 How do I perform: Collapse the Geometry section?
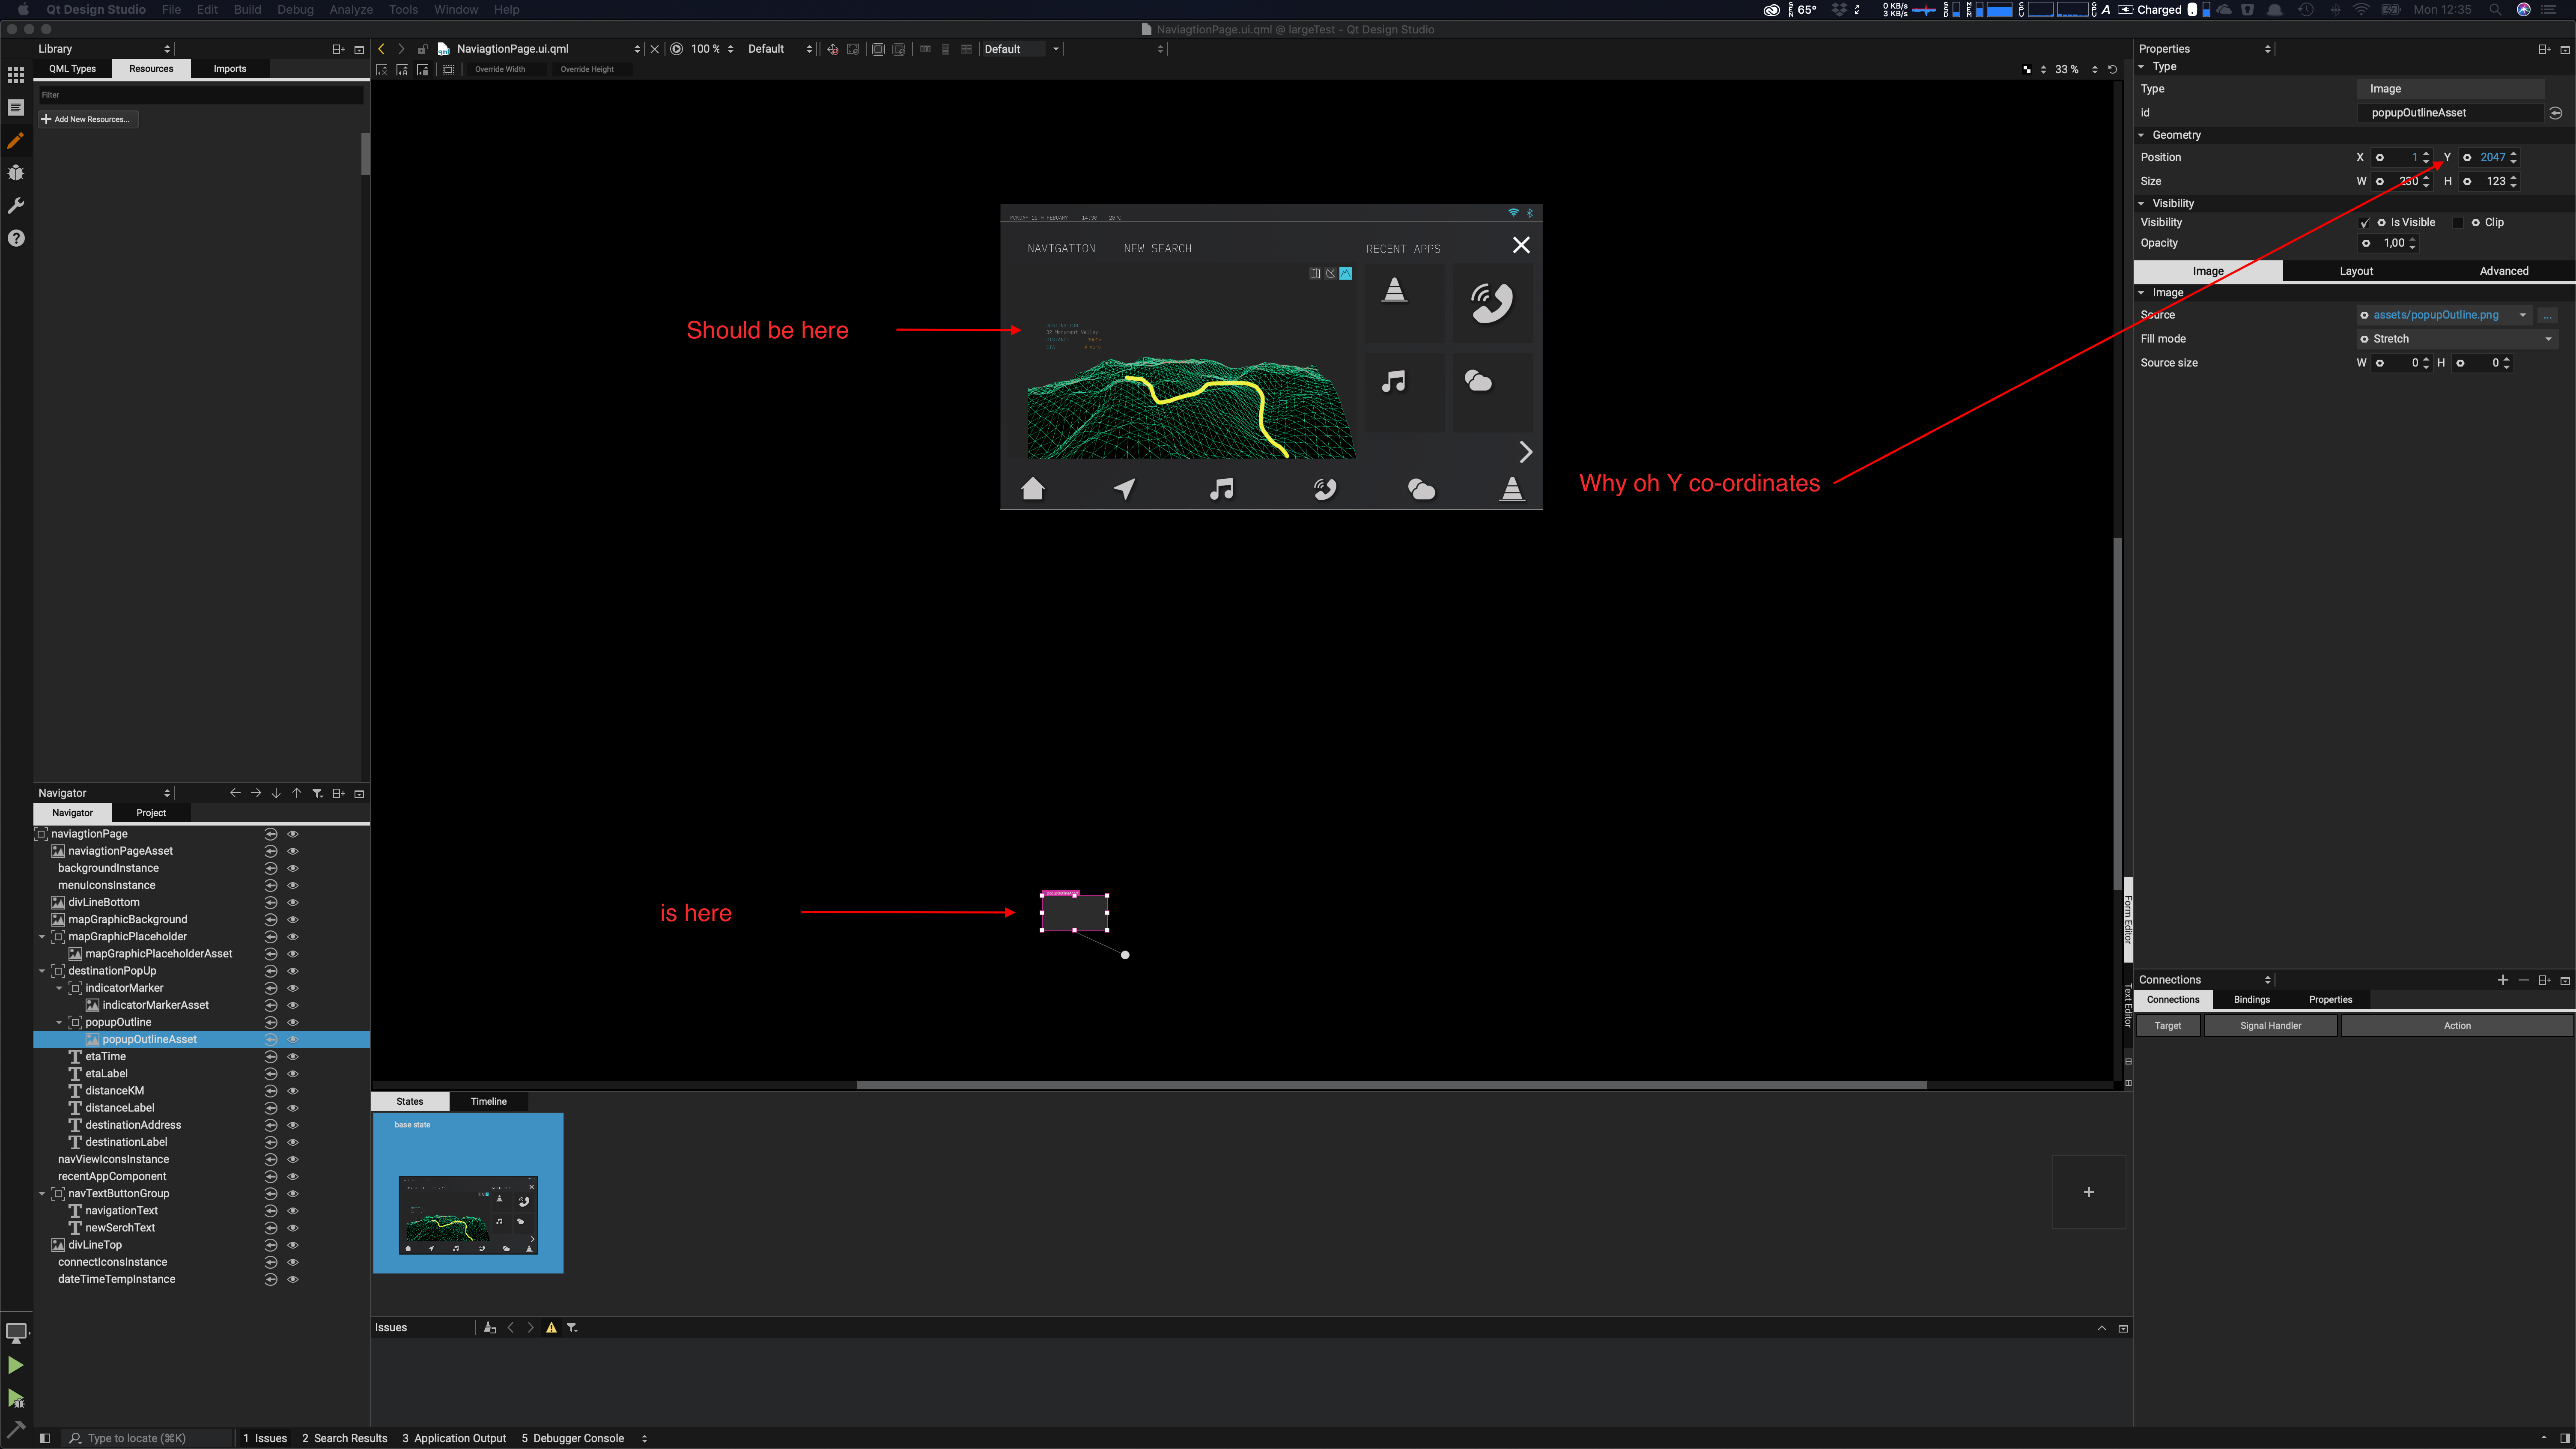pyautogui.click(x=2142, y=135)
